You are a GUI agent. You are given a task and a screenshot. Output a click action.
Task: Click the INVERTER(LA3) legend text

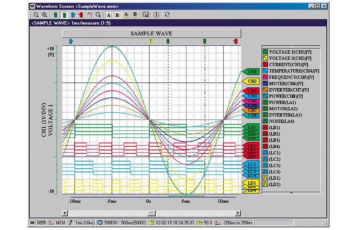[285, 115]
